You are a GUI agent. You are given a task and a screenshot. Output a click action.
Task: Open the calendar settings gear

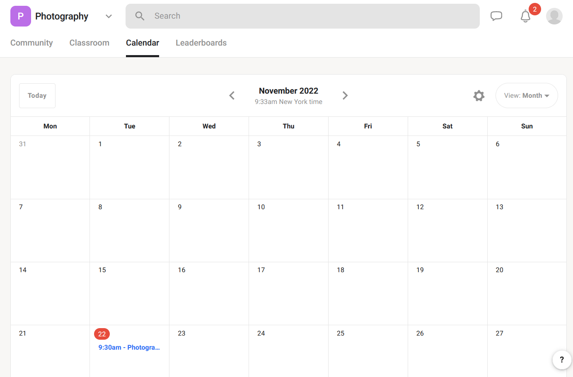(x=479, y=95)
